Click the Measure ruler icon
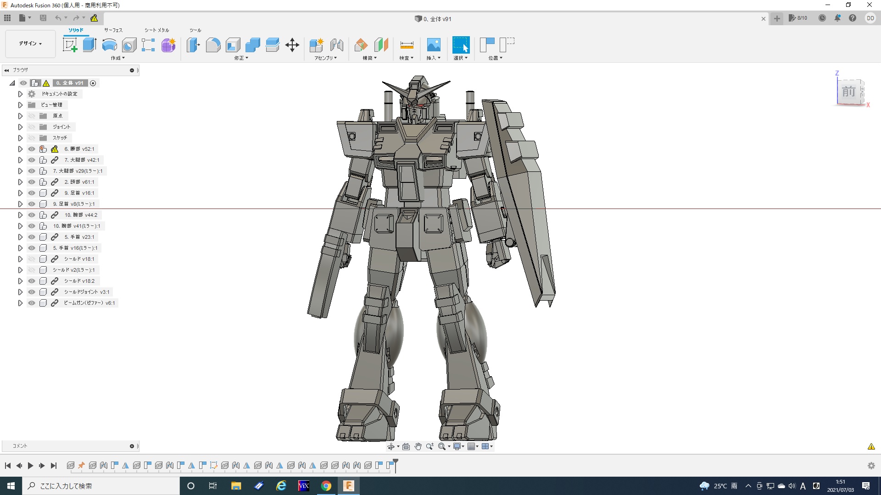 pos(407,45)
